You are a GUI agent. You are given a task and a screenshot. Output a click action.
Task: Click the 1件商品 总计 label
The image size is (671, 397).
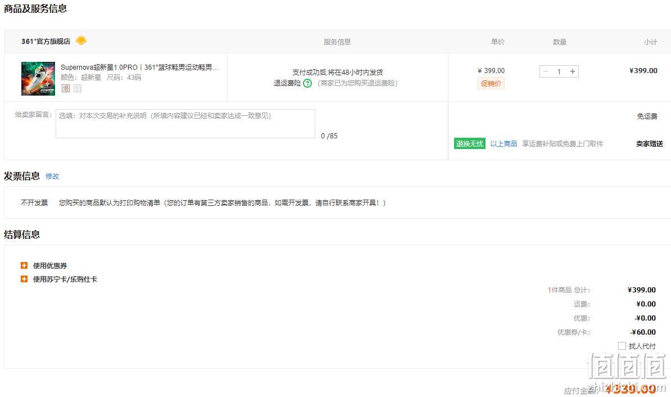tap(569, 290)
